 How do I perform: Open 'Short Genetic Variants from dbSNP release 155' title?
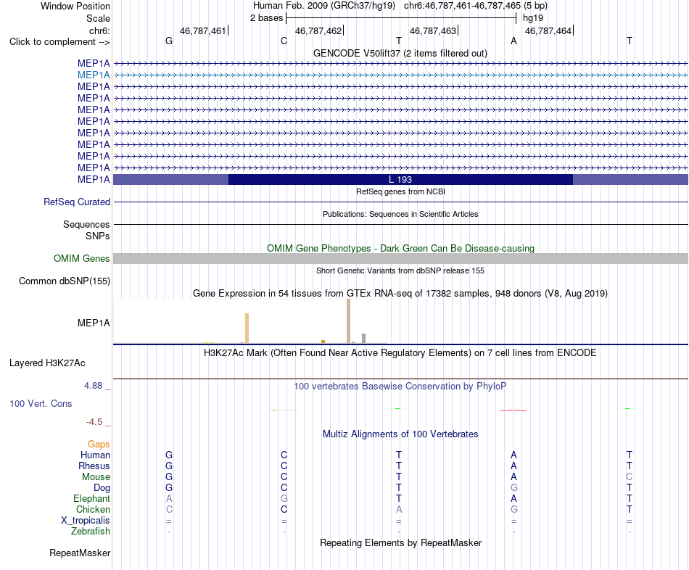click(400, 270)
